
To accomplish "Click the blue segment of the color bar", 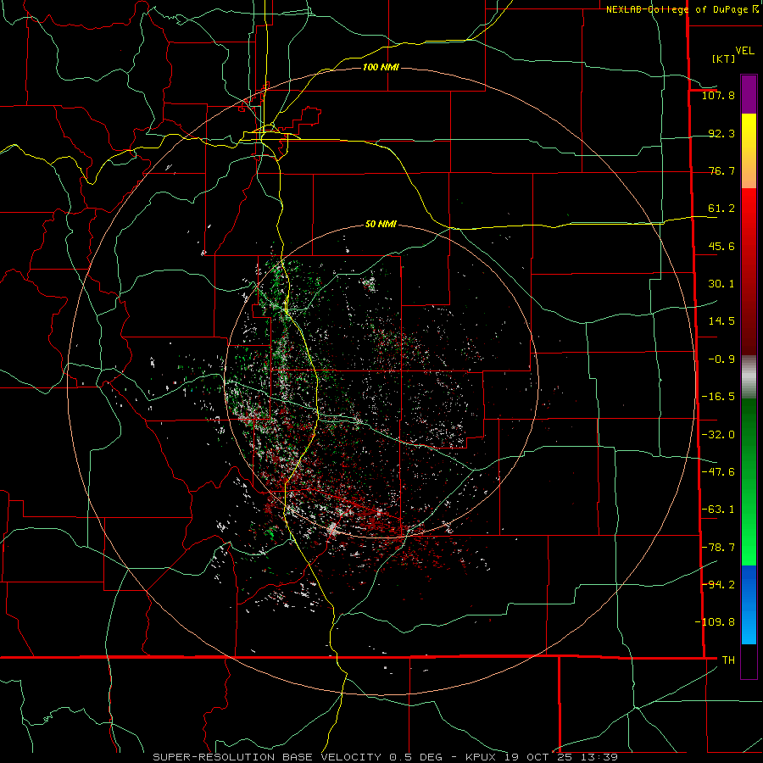I will pyautogui.click(x=749, y=604).
